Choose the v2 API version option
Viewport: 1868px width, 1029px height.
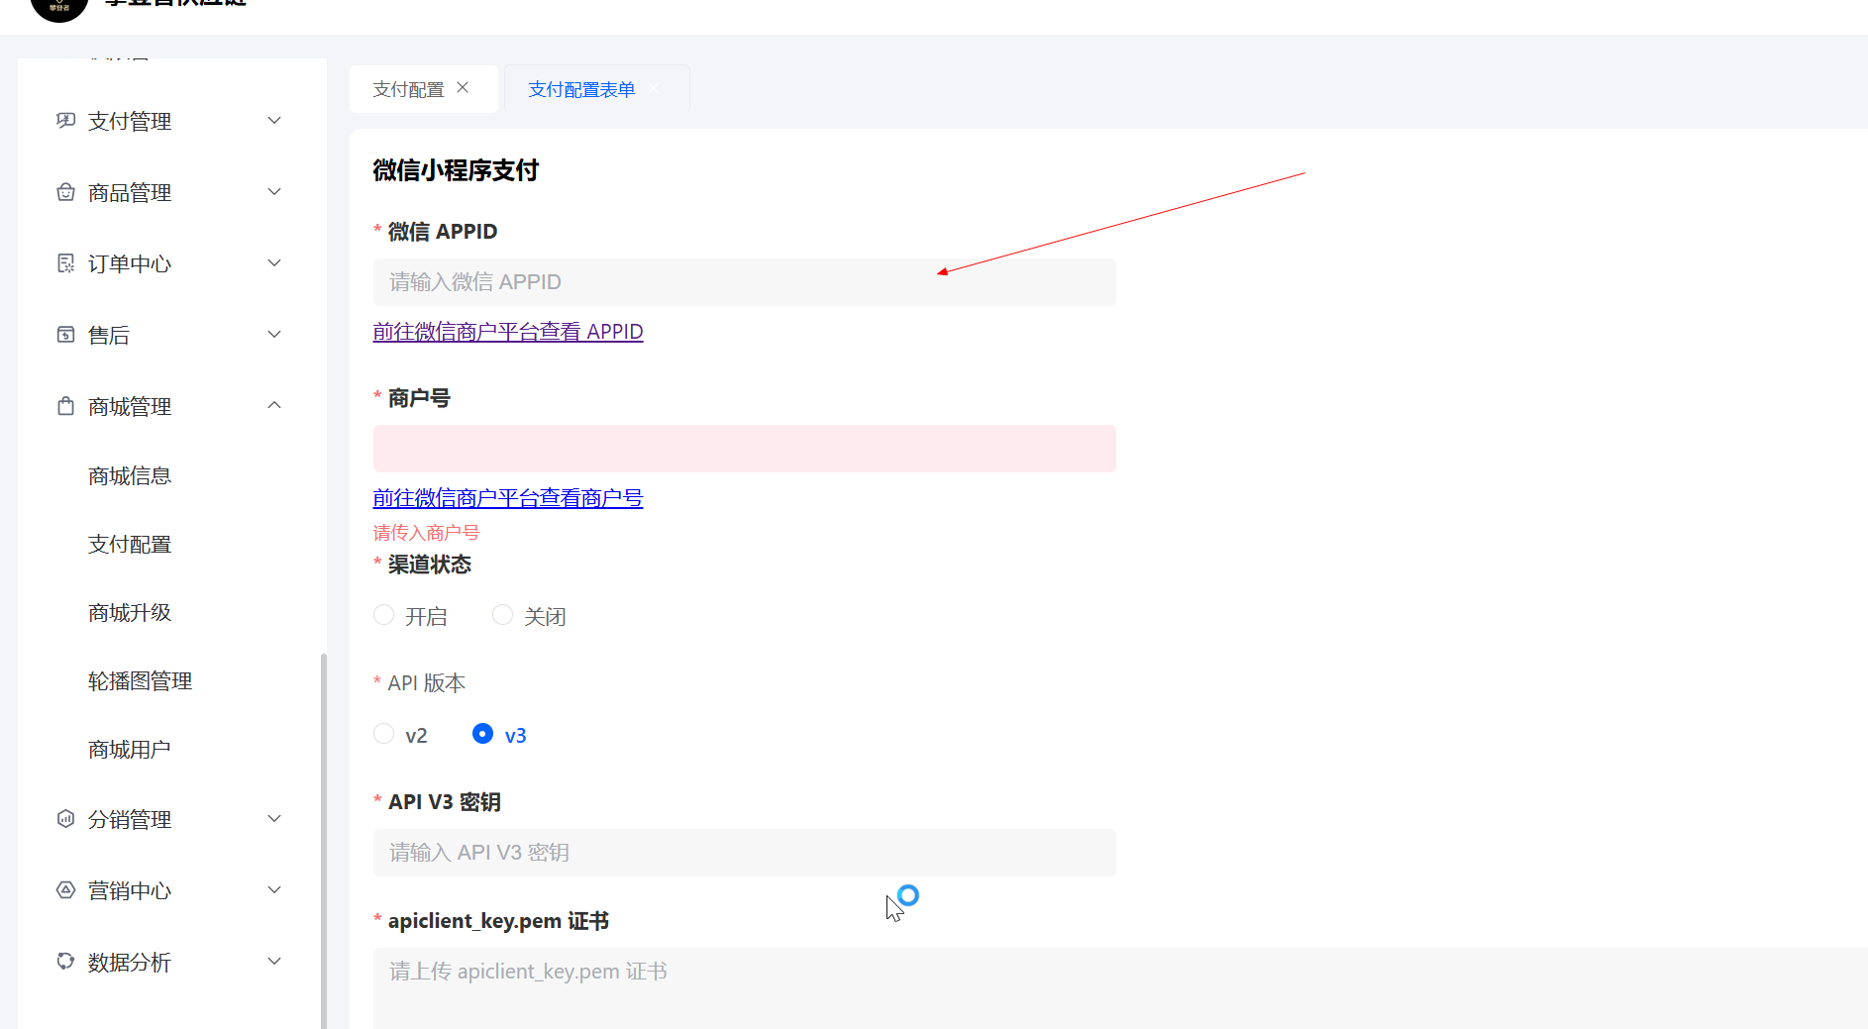pyautogui.click(x=384, y=734)
